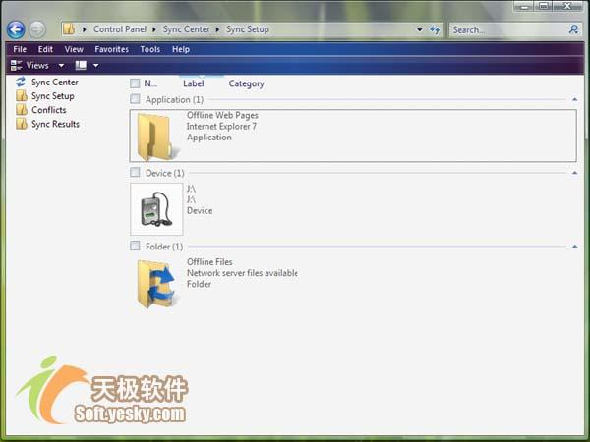This screenshot has height=442, width=590.
Task: Tick the Folder (1) group checkbox
Action: coord(135,246)
